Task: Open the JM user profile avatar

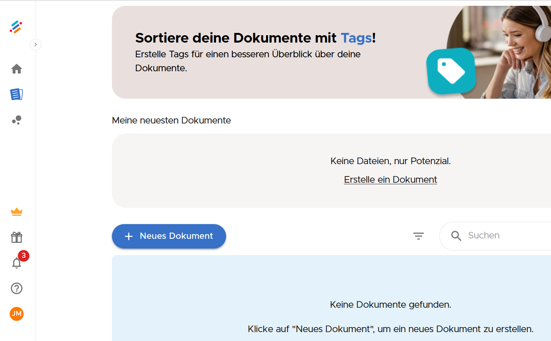Action: pos(17,314)
